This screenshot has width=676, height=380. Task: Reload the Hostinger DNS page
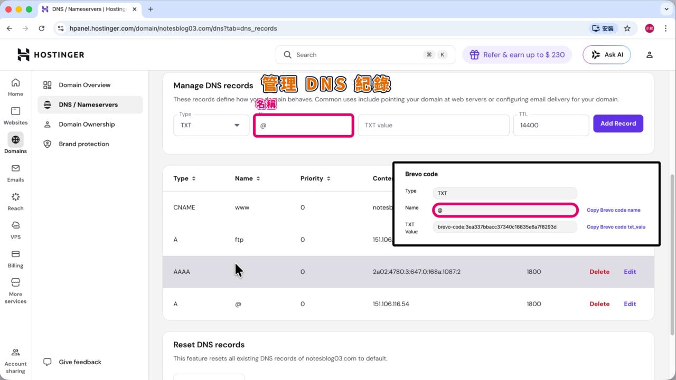point(42,28)
